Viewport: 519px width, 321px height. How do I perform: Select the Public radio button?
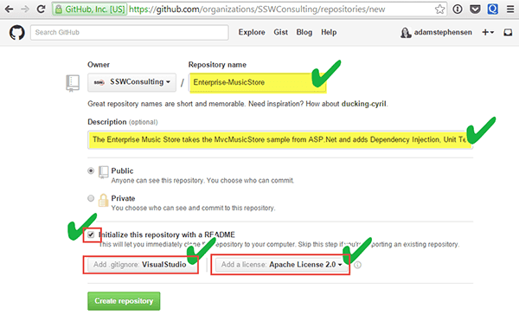pos(91,170)
